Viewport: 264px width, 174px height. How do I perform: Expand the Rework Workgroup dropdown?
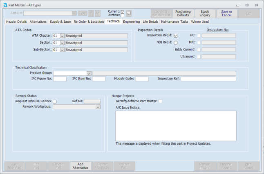[98, 107]
